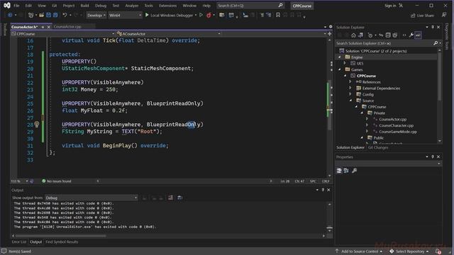The height and width of the screenshot is (255, 454).
Task: Click Clear All icon in Output window
Action: click(x=170, y=198)
